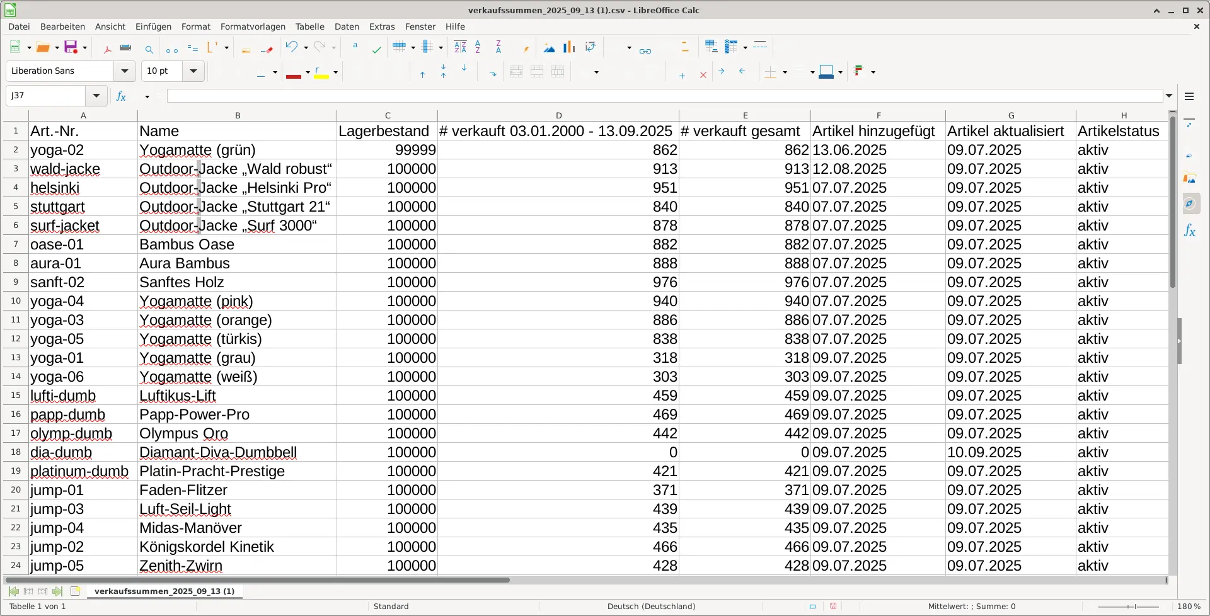Open the Function Wizard fx icon
This screenshot has width=1210, height=616.
(121, 96)
